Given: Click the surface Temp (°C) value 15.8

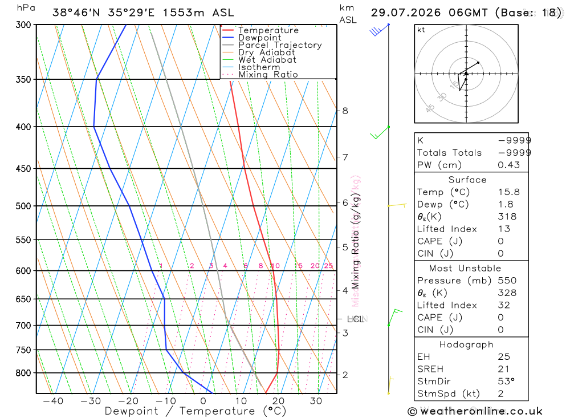Looking at the screenshot, I should coord(508,192).
